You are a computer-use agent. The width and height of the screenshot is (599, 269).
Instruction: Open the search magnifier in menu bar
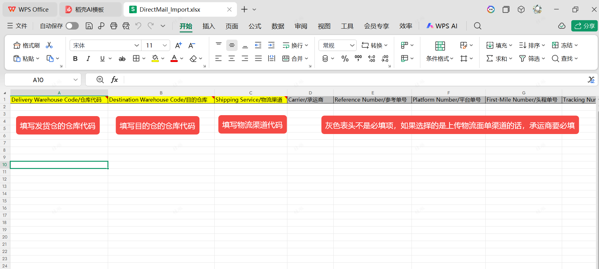pyautogui.click(x=478, y=26)
